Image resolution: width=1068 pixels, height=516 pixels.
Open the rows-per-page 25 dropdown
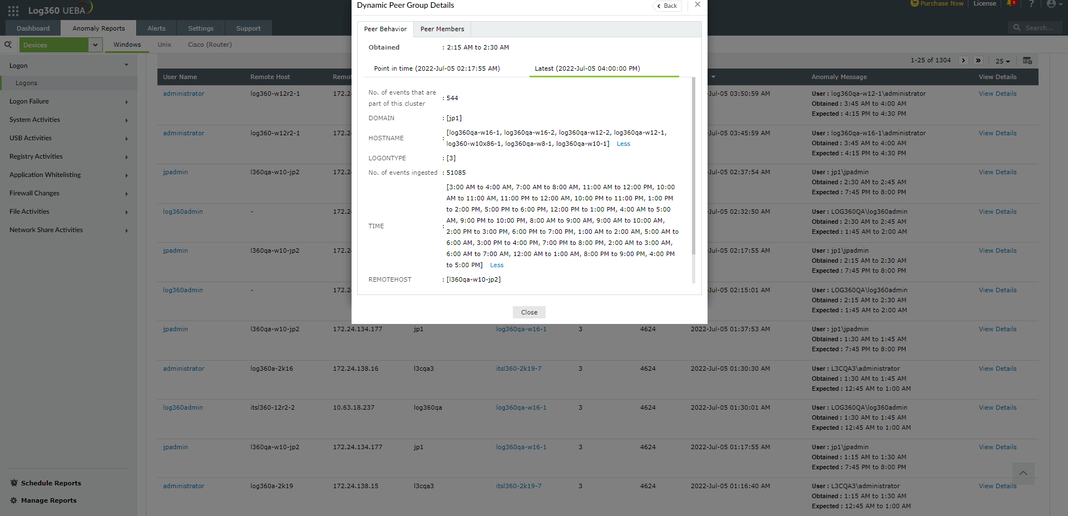(1002, 61)
